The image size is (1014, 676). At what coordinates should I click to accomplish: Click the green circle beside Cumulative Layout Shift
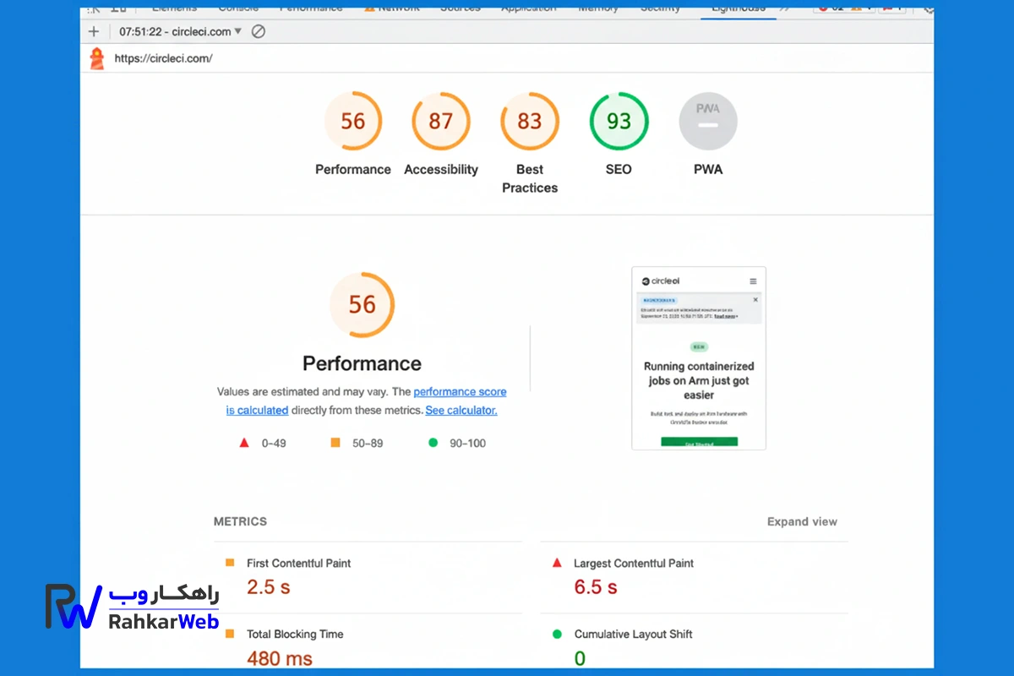(557, 634)
